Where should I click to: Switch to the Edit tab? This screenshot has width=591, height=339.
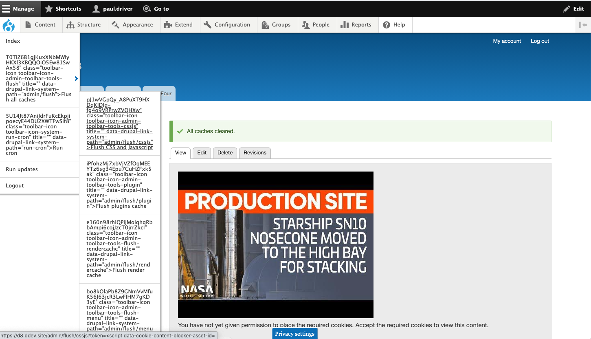(202, 153)
